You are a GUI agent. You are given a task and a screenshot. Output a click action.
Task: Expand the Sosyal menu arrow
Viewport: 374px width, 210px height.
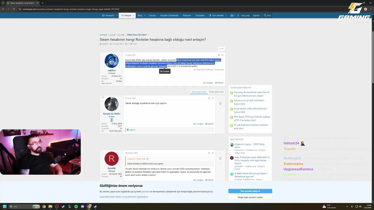click(x=134, y=15)
